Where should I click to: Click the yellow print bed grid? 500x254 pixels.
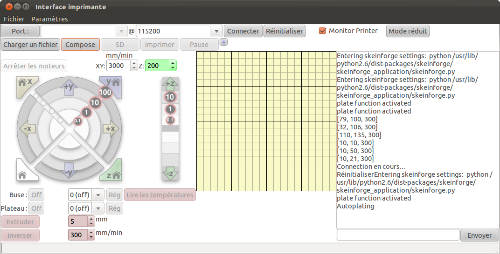[x=267, y=121]
